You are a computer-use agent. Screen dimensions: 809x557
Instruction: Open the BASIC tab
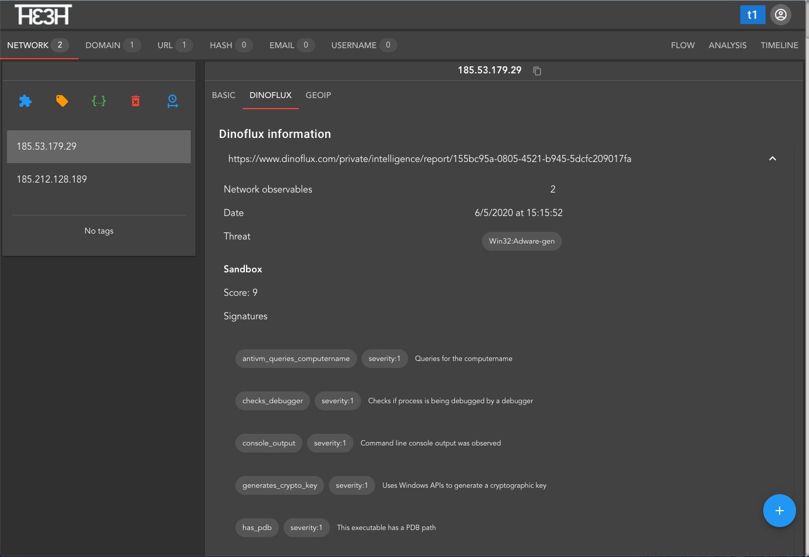point(224,95)
